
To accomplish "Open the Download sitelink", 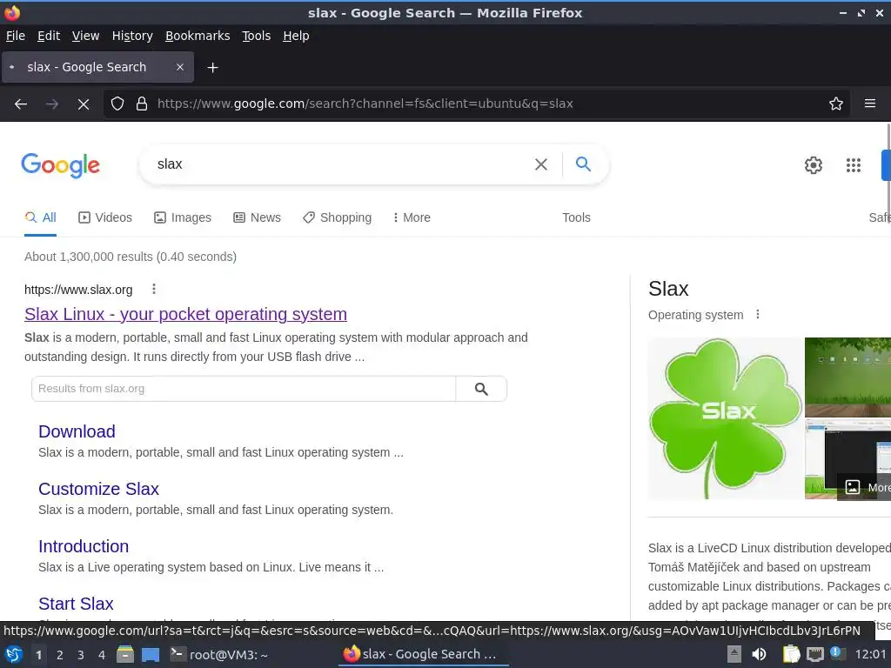I will [x=77, y=431].
